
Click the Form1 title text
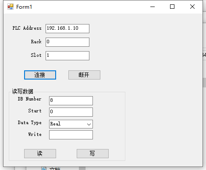tap(24, 7)
